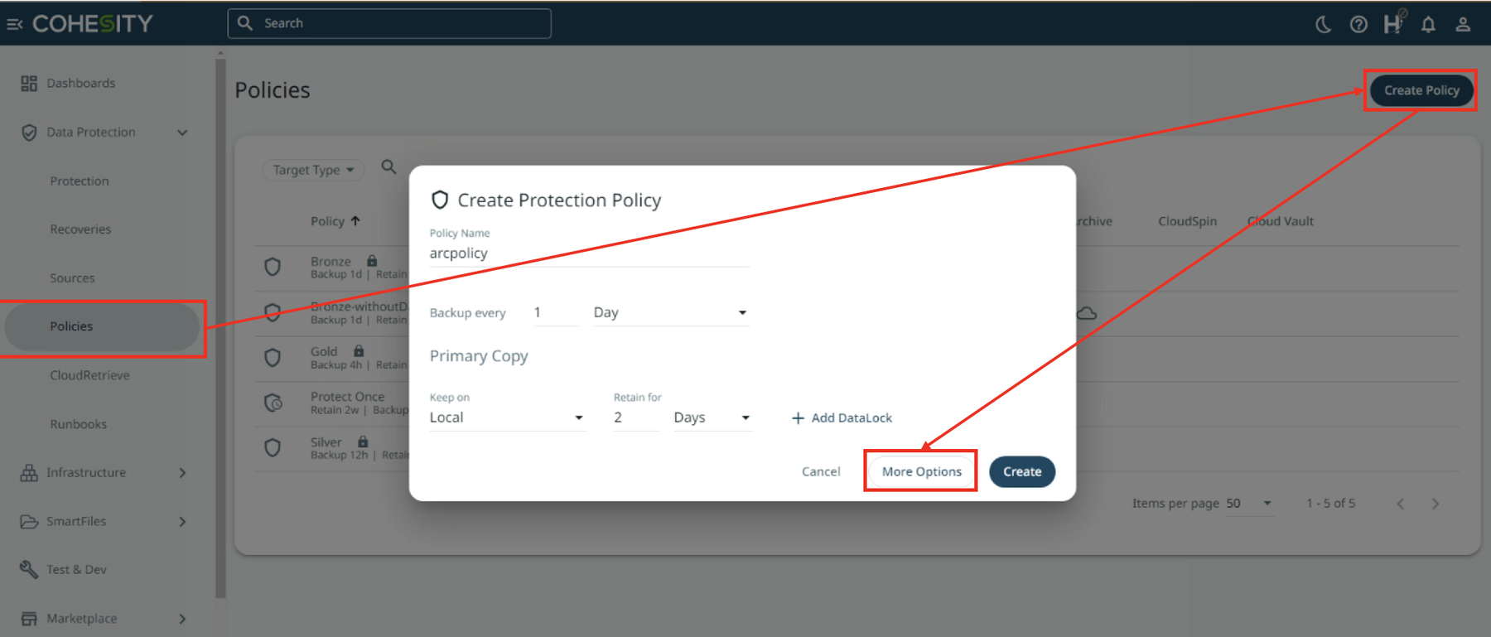
Task: Click More Options in the dialog
Action: 921,471
